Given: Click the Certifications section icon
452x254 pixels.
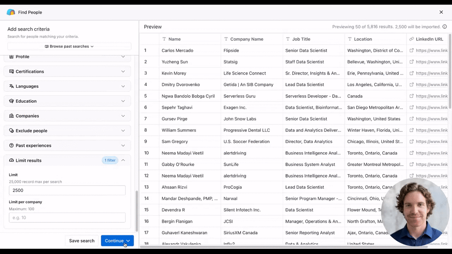Looking at the screenshot, I should pyautogui.click(x=11, y=71).
